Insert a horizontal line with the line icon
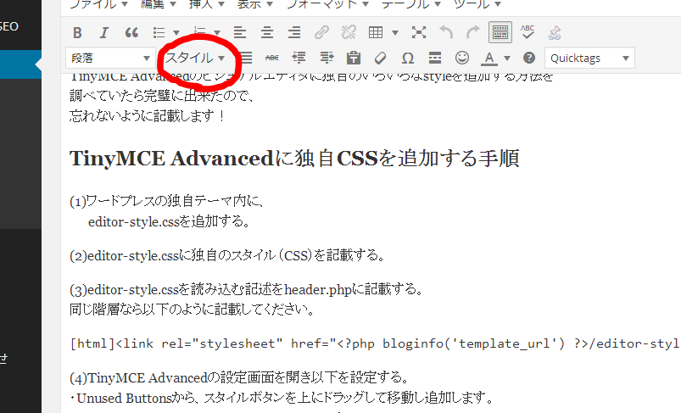The width and height of the screenshot is (681, 413). click(x=435, y=58)
